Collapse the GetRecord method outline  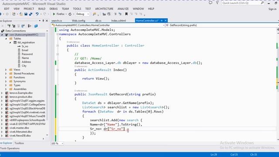click(58, 94)
